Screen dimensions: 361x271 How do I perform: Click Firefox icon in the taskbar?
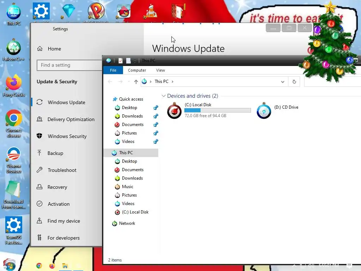(52, 266)
